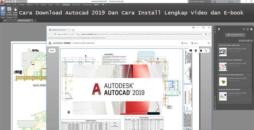The height and width of the screenshot is (130, 254).
Task: Click the Help link in Autodesk Viewer
Action: click(x=184, y=43)
